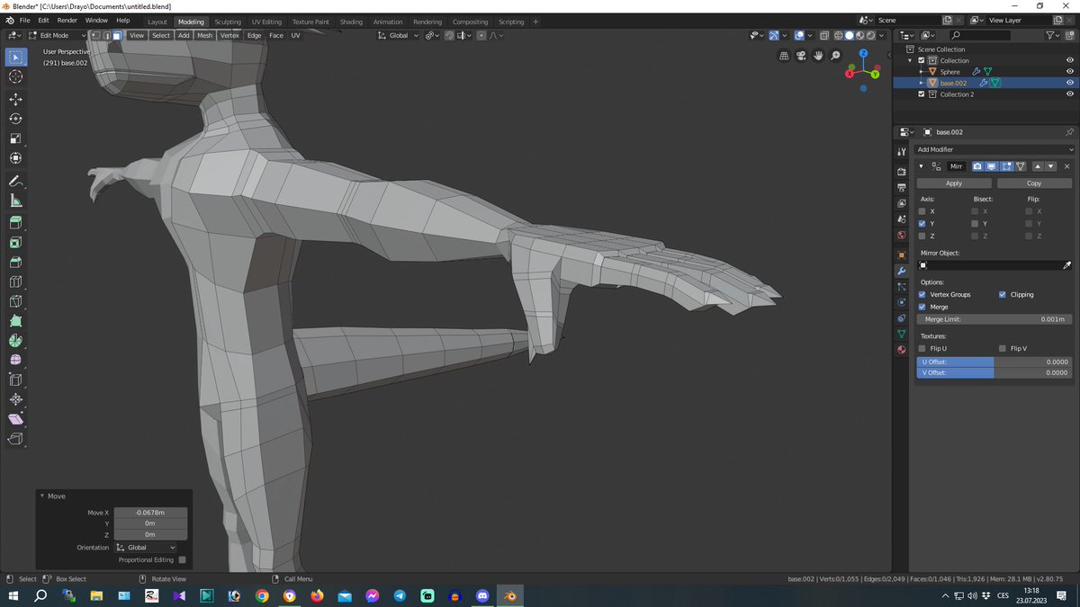
Task: Collapse the Mirror modifier panel
Action: coord(921,166)
